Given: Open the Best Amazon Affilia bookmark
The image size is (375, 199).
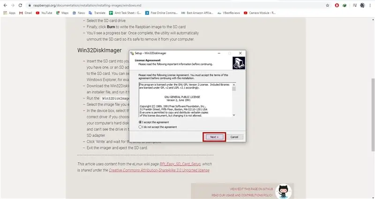Looking at the screenshot, I should (197, 13).
